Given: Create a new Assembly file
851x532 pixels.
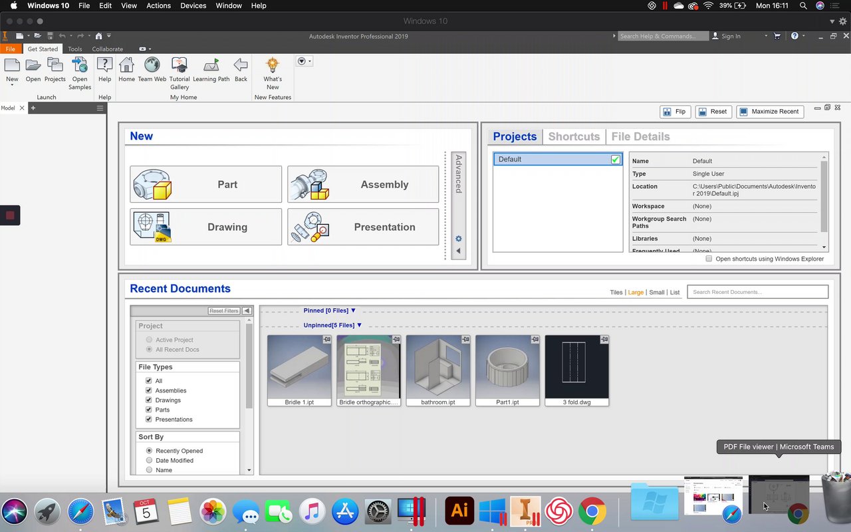Looking at the screenshot, I should 363,184.
